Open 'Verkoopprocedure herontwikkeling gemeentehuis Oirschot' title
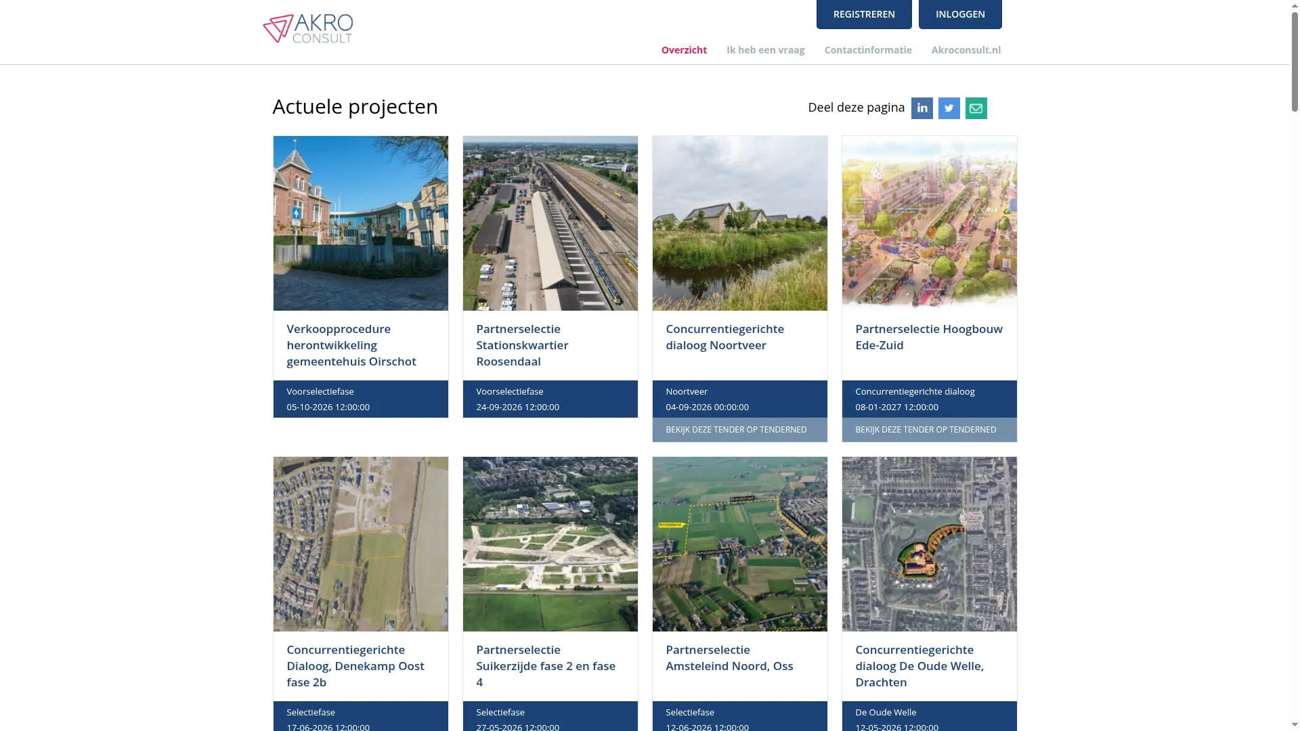This screenshot has height=731, width=1300. pos(351,345)
